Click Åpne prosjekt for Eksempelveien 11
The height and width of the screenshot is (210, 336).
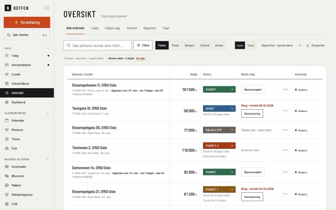[253, 90]
